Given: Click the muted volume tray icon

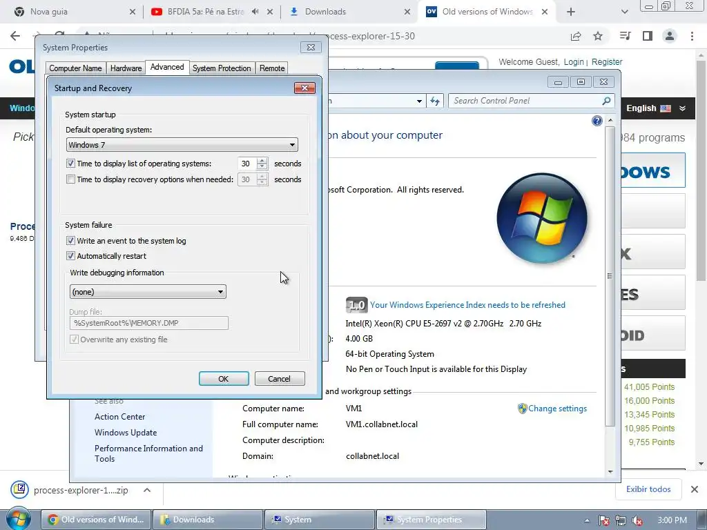Looking at the screenshot, I should click(x=637, y=520).
